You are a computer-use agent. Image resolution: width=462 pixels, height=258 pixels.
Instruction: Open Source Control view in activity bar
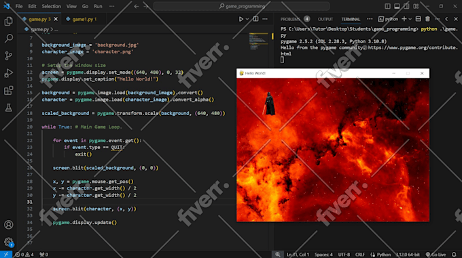(9, 56)
